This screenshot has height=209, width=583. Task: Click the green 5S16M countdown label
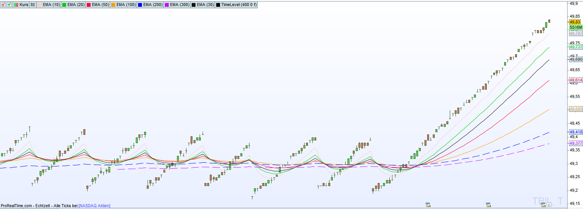click(x=576, y=27)
